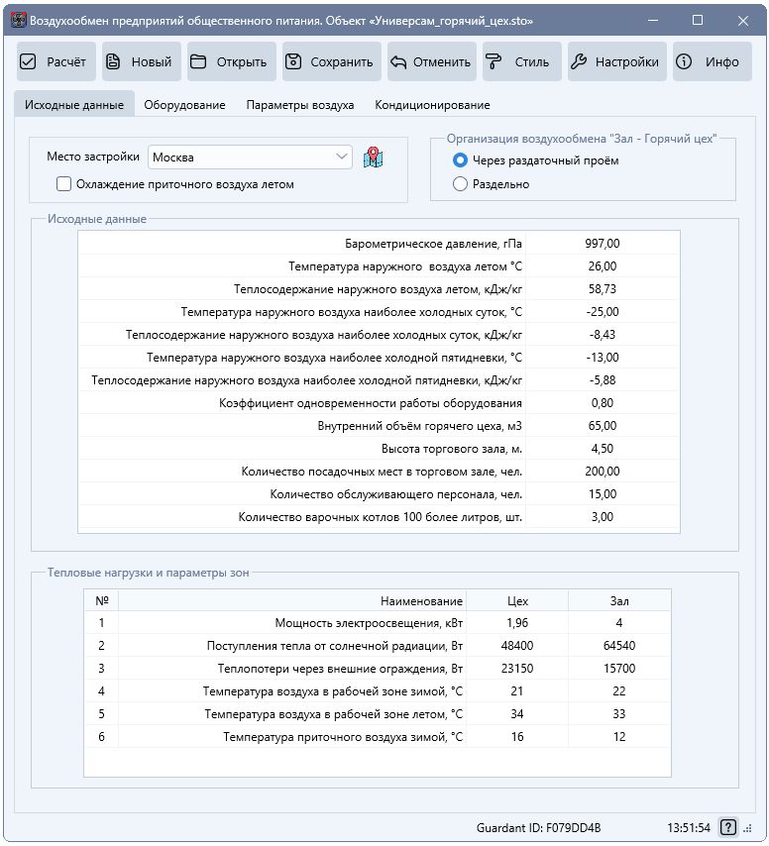
Task: Undo the last action with Отменить
Action: 430,61
